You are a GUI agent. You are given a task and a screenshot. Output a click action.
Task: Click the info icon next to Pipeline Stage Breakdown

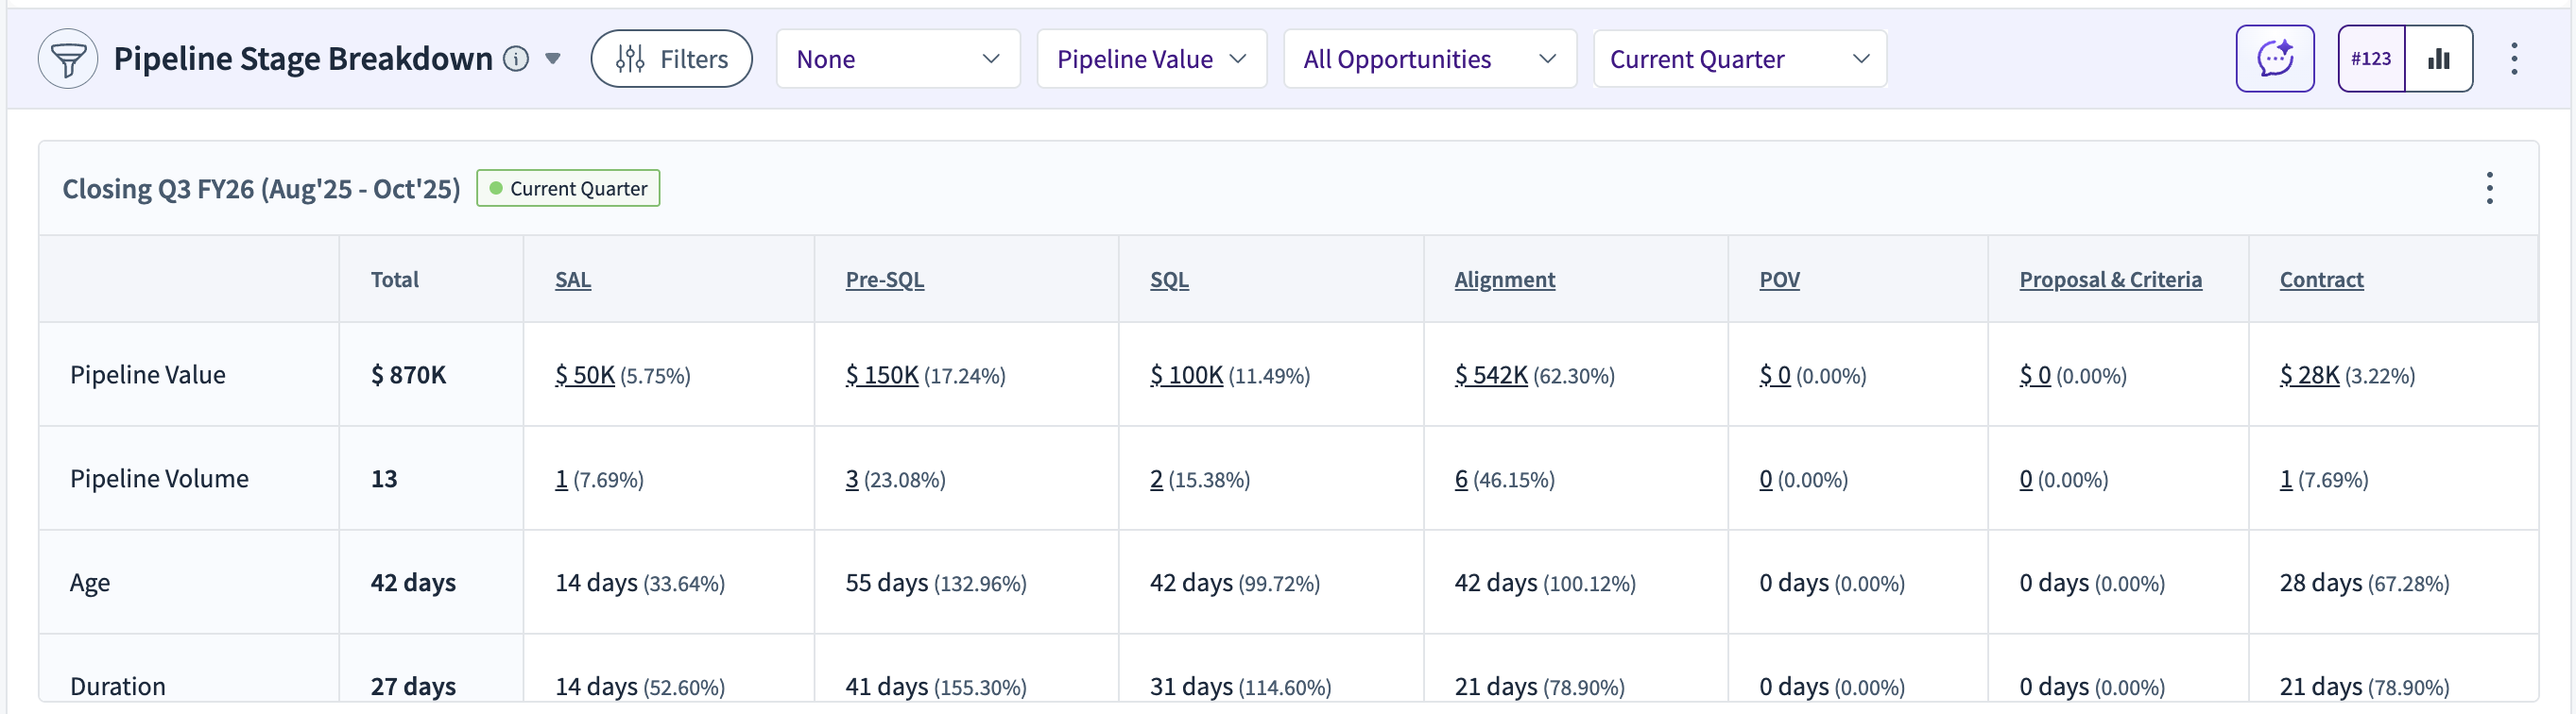[516, 59]
